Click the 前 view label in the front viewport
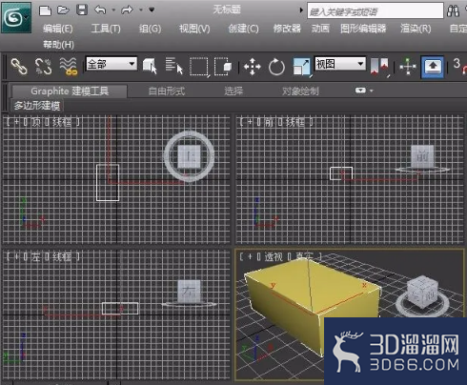Viewport: 467px width, 385px height. click(x=269, y=122)
